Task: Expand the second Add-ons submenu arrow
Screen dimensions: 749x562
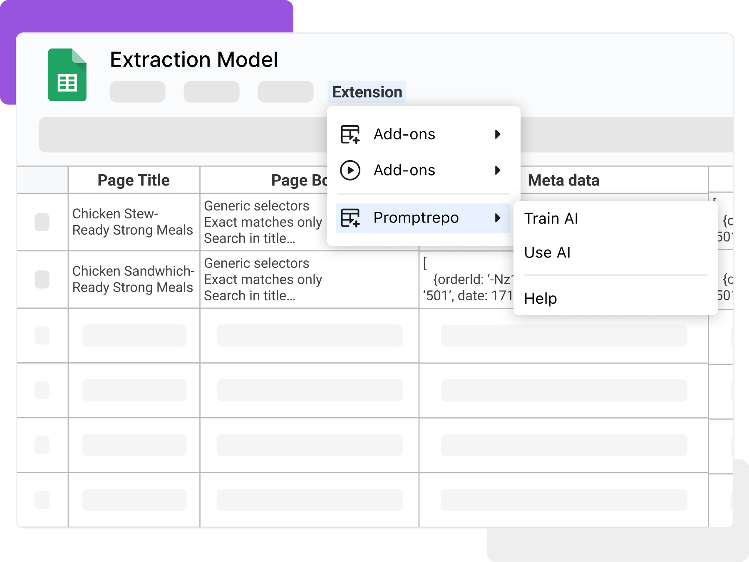Action: point(497,170)
